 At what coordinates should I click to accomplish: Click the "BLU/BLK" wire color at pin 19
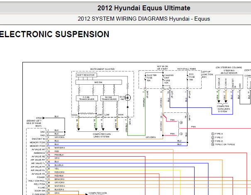(59, 165)
